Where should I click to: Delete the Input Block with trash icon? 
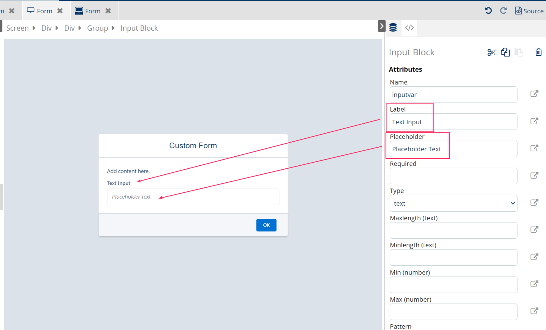pyautogui.click(x=539, y=53)
